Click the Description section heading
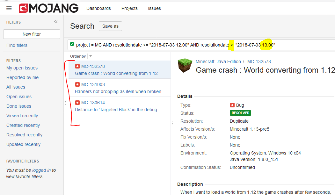Viewport: 335px width, 195px height. pos(190,184)
